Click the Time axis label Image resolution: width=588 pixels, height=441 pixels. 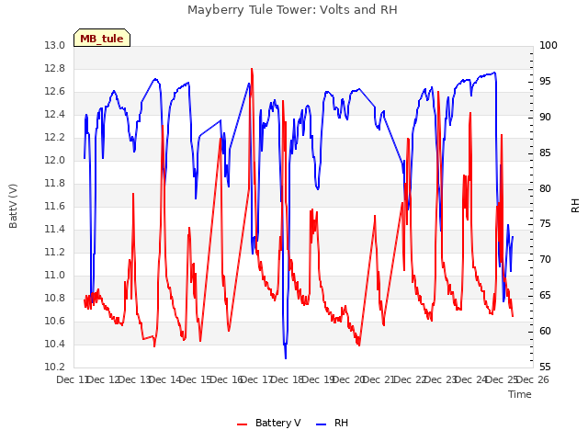pos(520,394)
